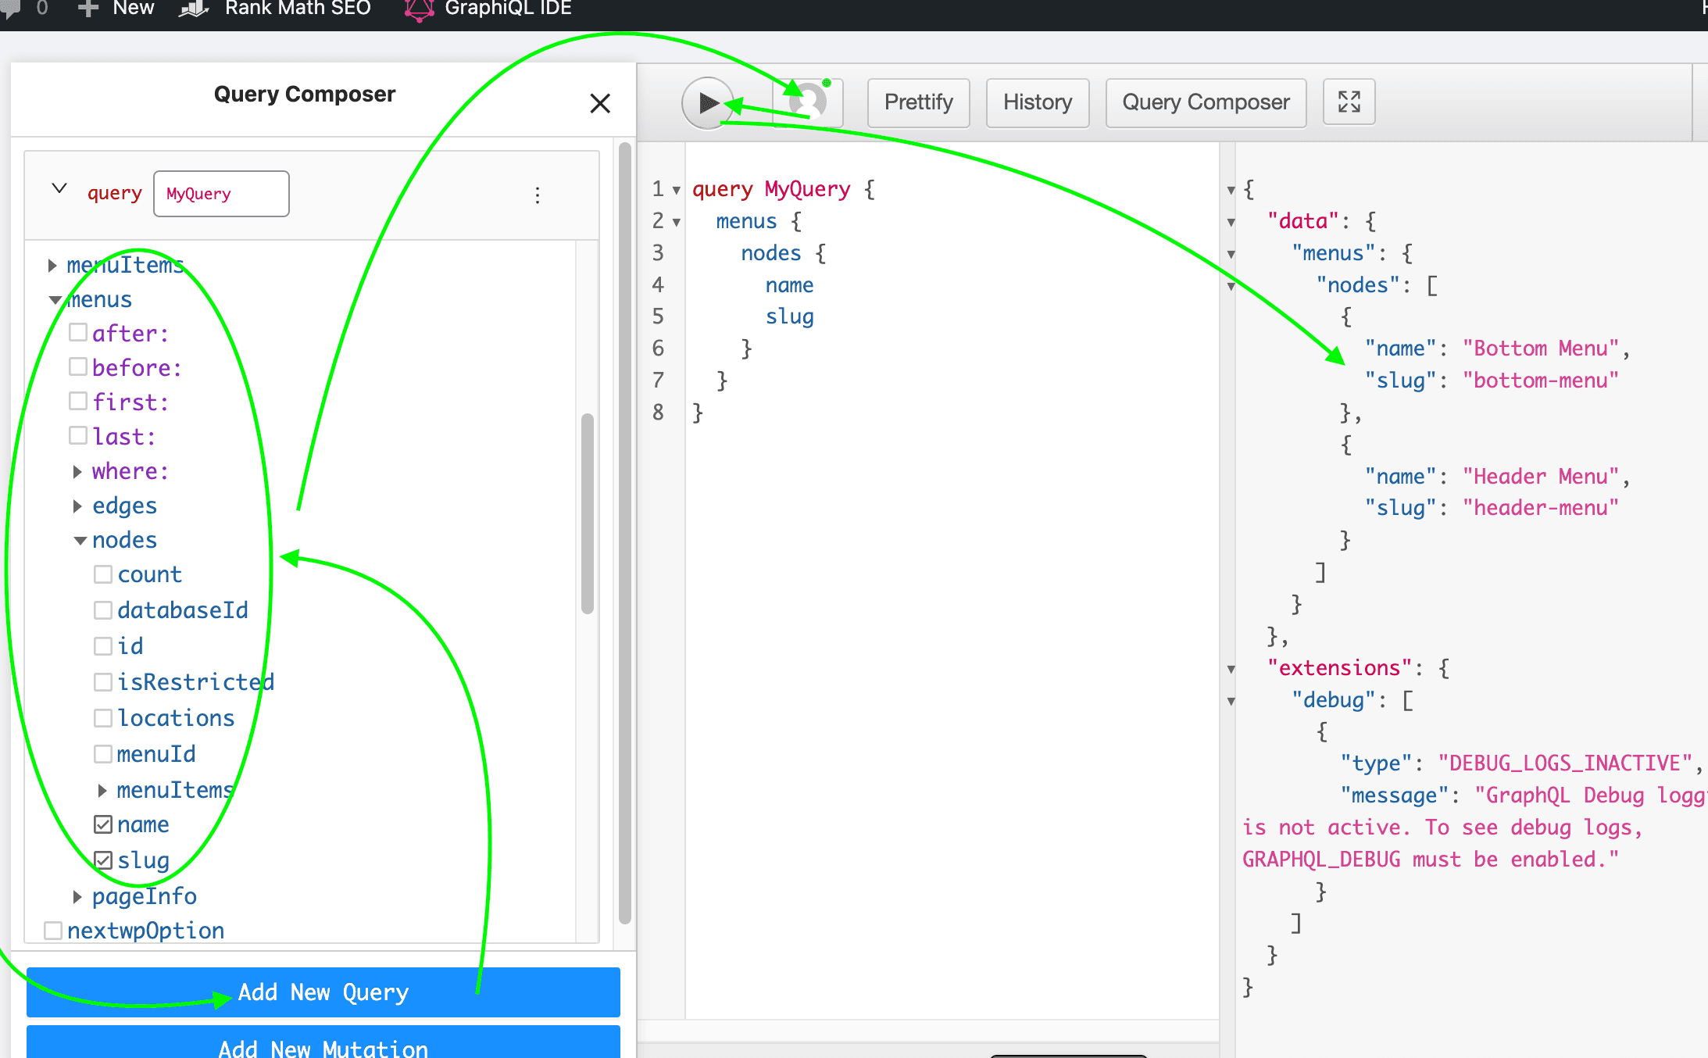Image resolution: width=1708 pixels, height=1058 pixels.
Task: Open comments bubble in admin bar
Action: 11,9
